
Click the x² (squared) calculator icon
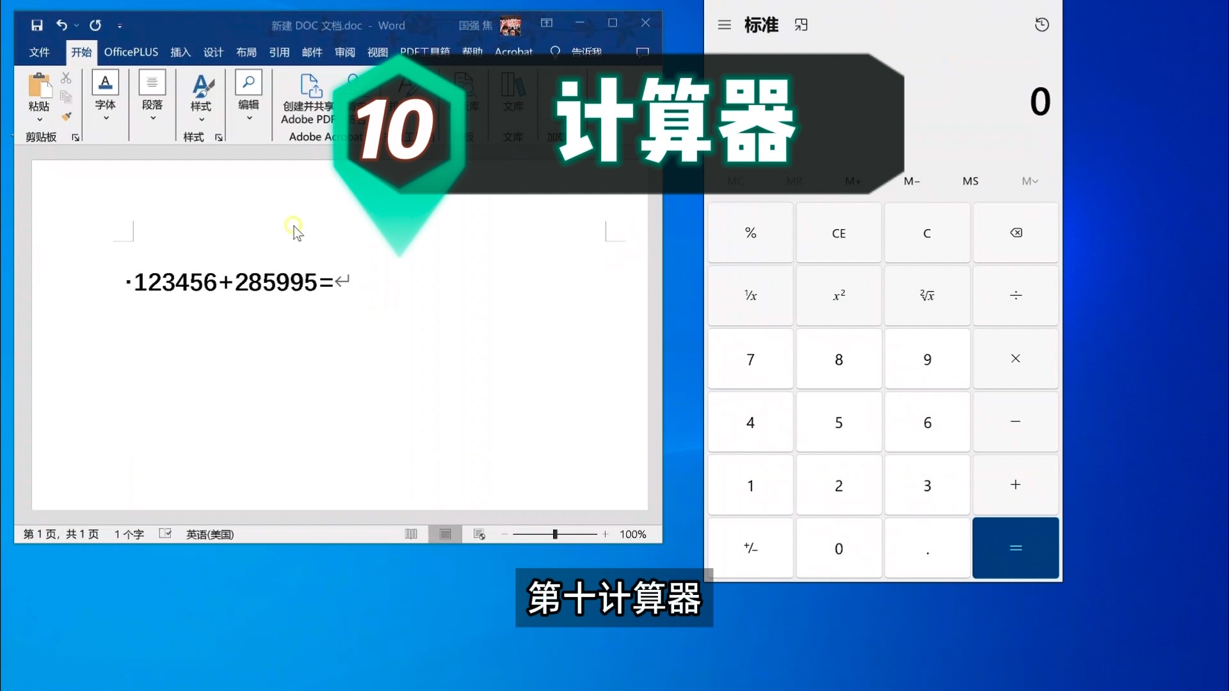[x=838, y=296]
